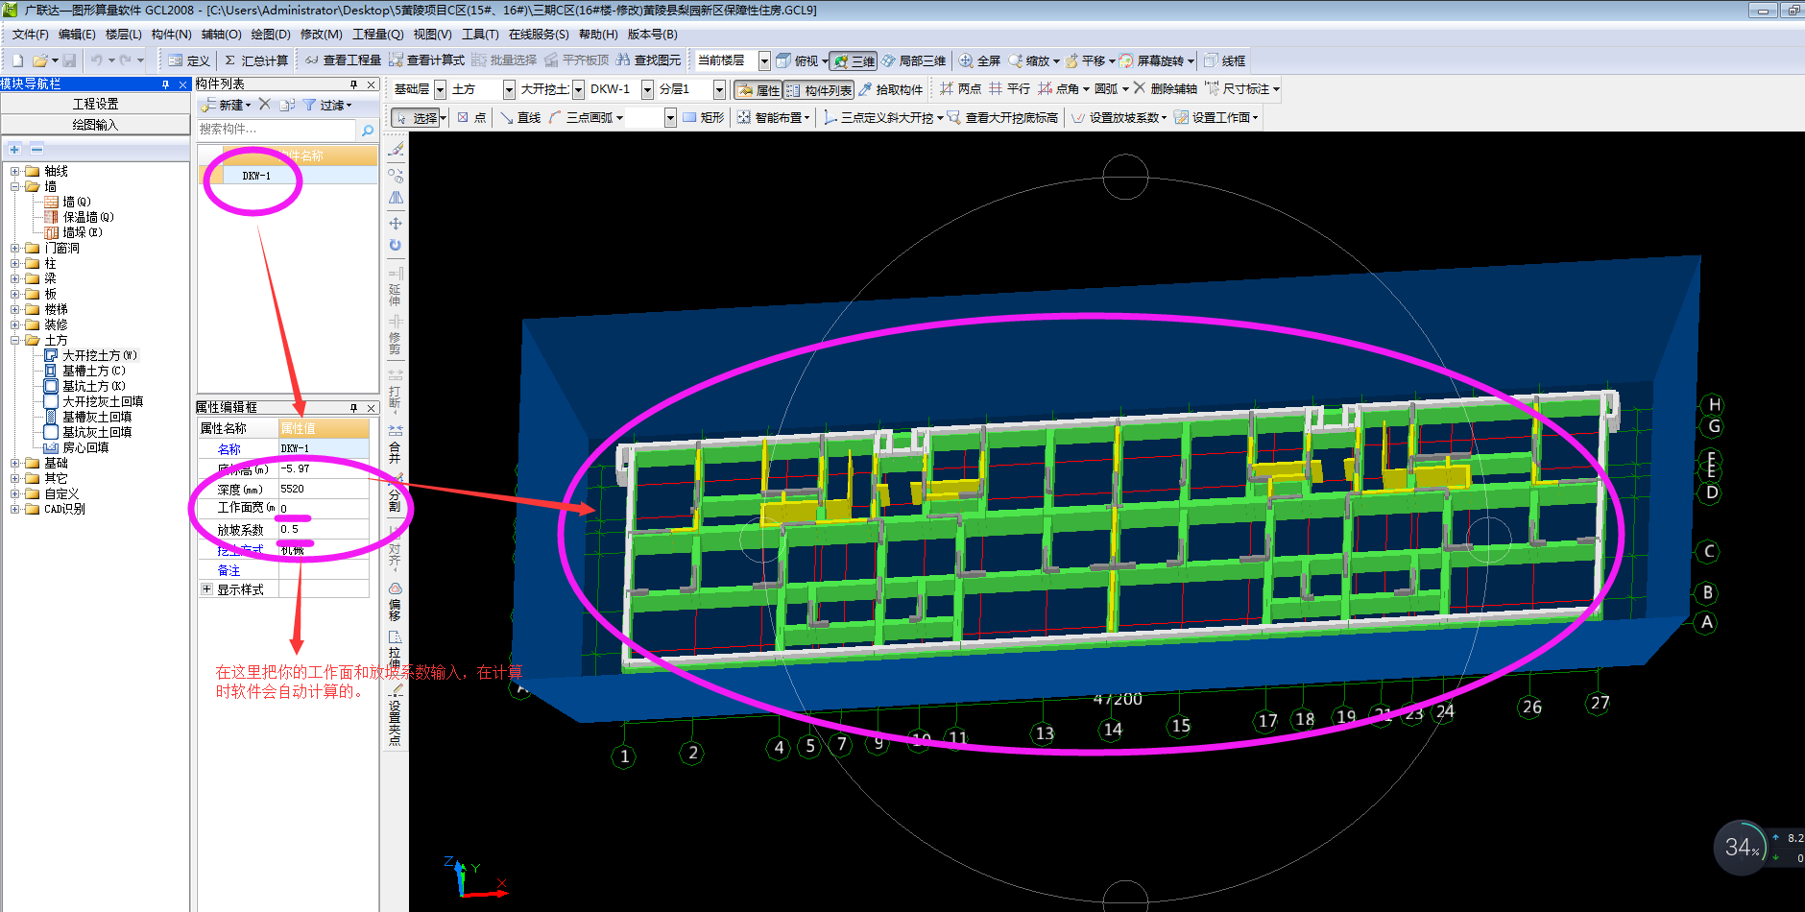Click 全屏 (full screen) icon
The image size is (1805, 912).
click(966, 60)
